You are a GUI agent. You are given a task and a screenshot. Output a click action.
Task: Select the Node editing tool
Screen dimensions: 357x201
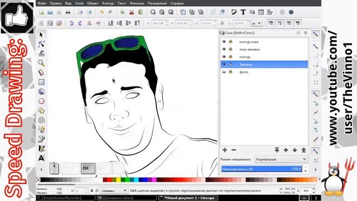[41, 44]
